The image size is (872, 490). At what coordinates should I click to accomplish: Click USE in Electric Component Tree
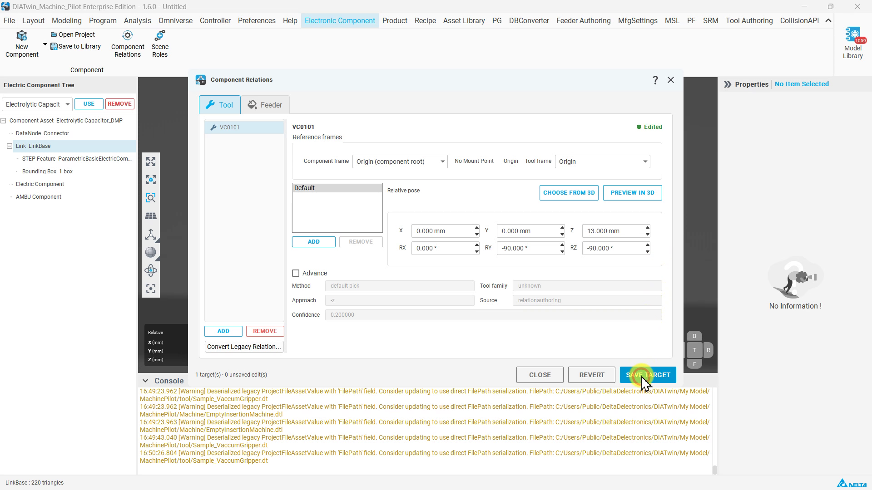point(89,104)
